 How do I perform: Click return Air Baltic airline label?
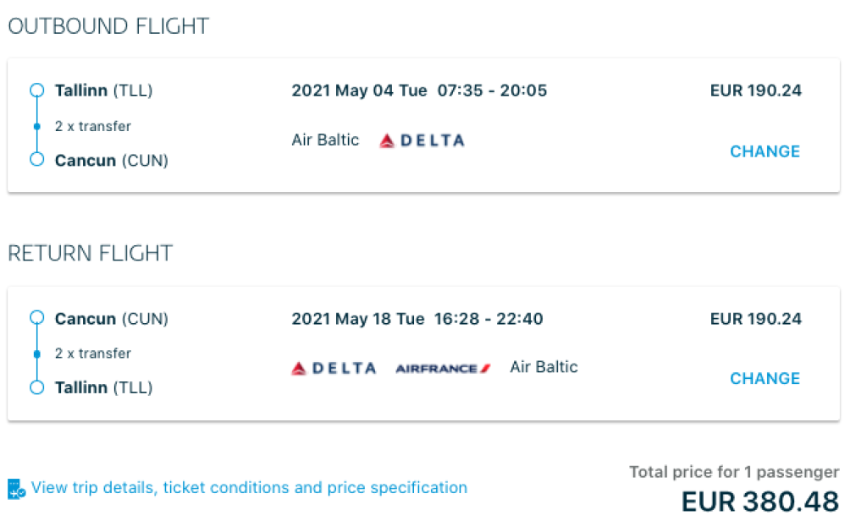[x=544, y=367]
